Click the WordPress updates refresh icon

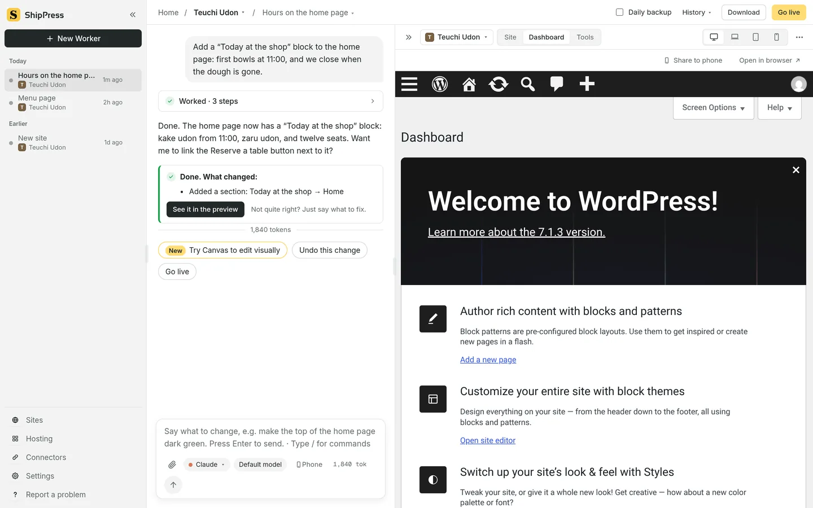(499, 84)
